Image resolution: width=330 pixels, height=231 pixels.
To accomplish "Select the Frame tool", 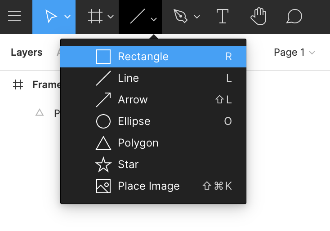I will click(95, 17).
